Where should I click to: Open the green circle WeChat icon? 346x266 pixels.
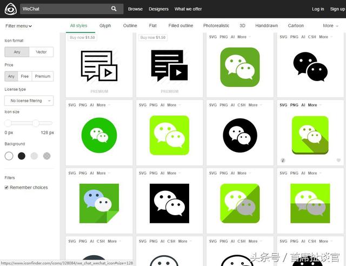(99, 135)
